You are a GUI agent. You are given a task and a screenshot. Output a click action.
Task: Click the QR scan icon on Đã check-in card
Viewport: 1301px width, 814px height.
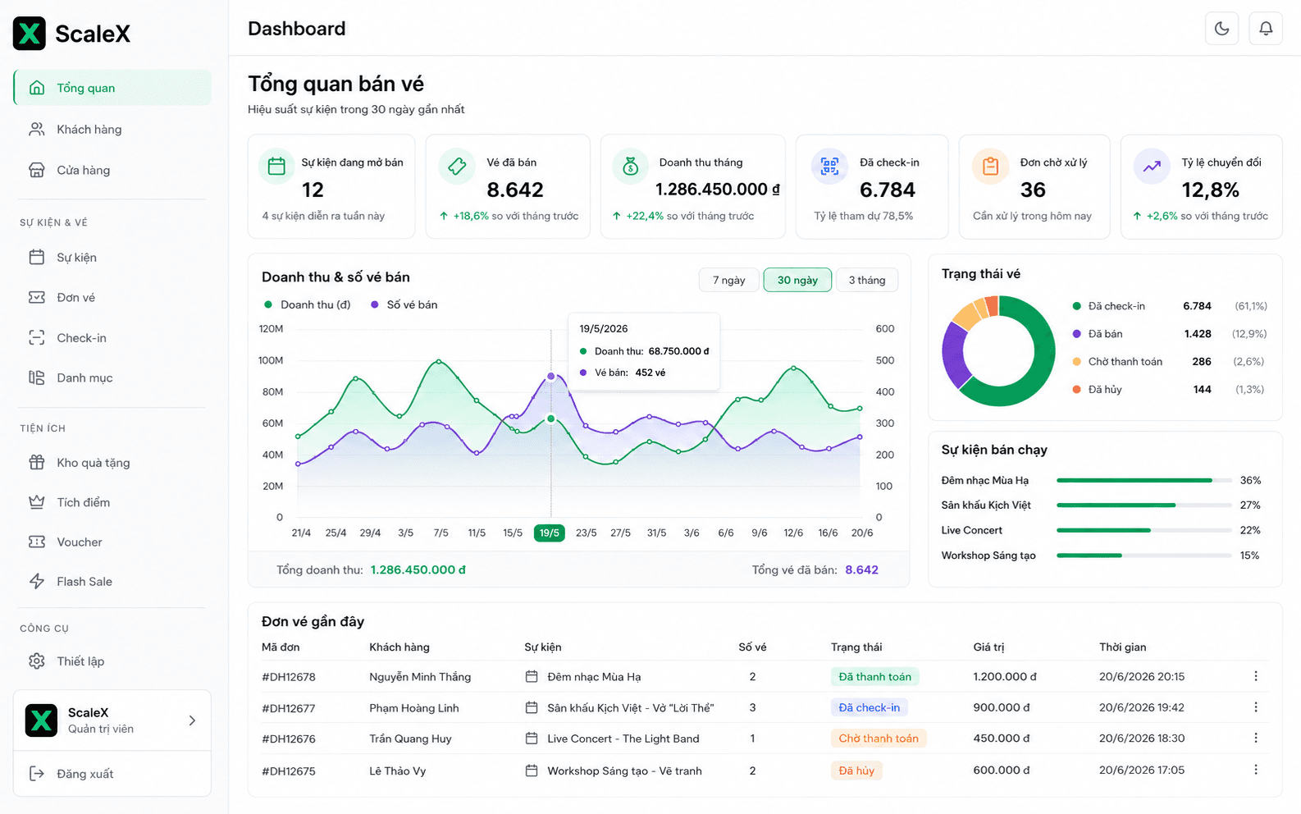(x=829, y=167)
